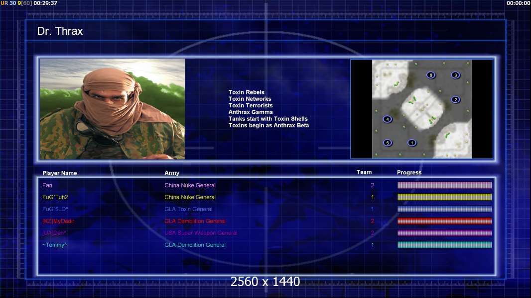Click the 00:29:37 timer at top left

point(45,3)
